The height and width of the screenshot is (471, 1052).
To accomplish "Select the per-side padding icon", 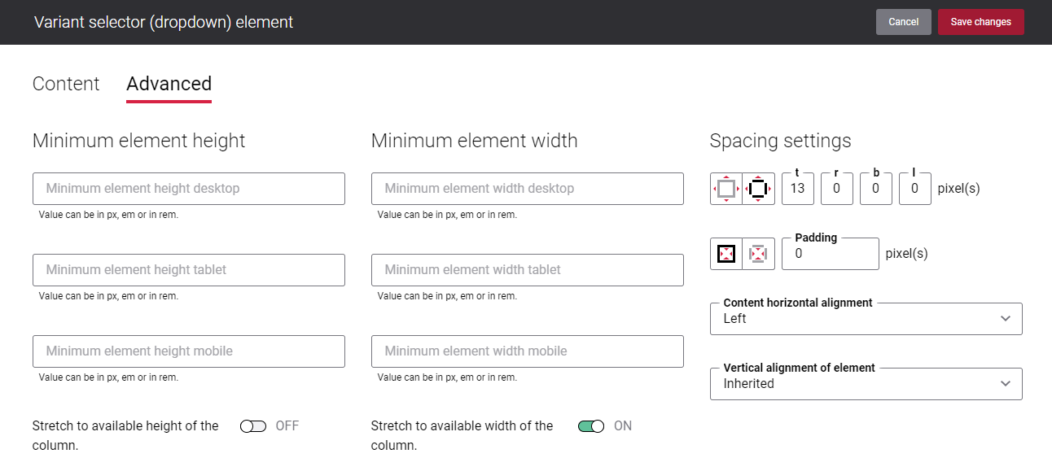I will coord(758,253).
